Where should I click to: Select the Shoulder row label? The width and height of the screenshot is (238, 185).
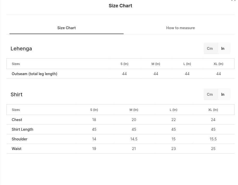click(x=20, y=139)
